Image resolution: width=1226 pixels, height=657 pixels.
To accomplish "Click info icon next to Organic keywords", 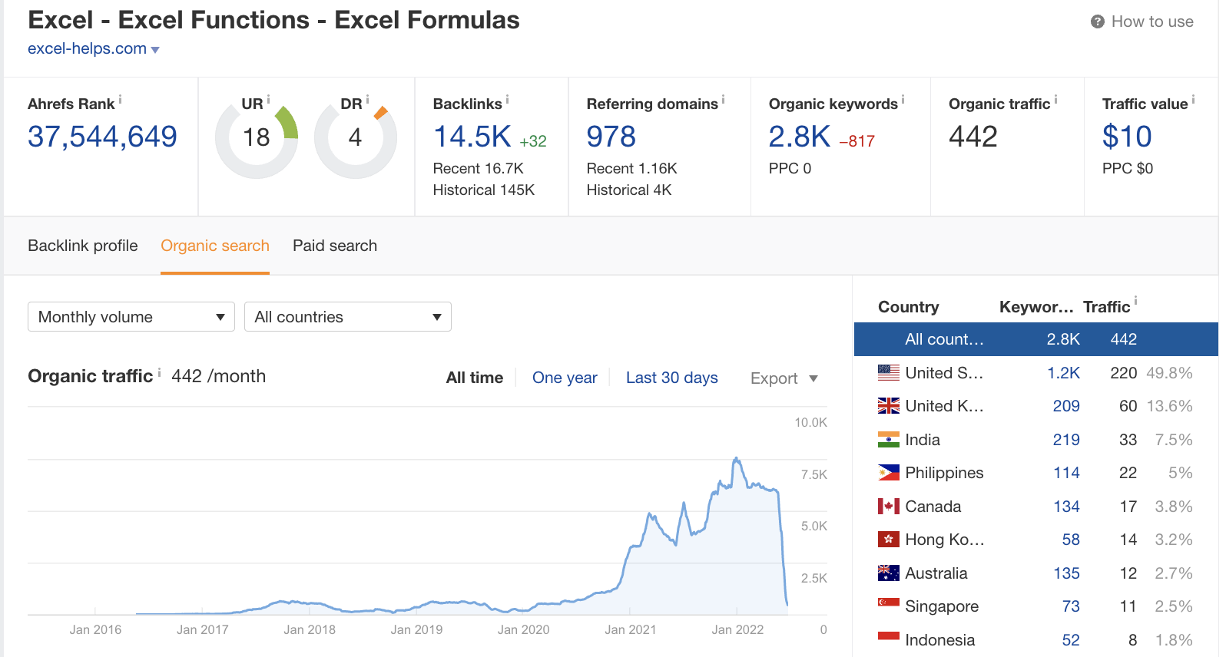I will click(x=903, y=100).
